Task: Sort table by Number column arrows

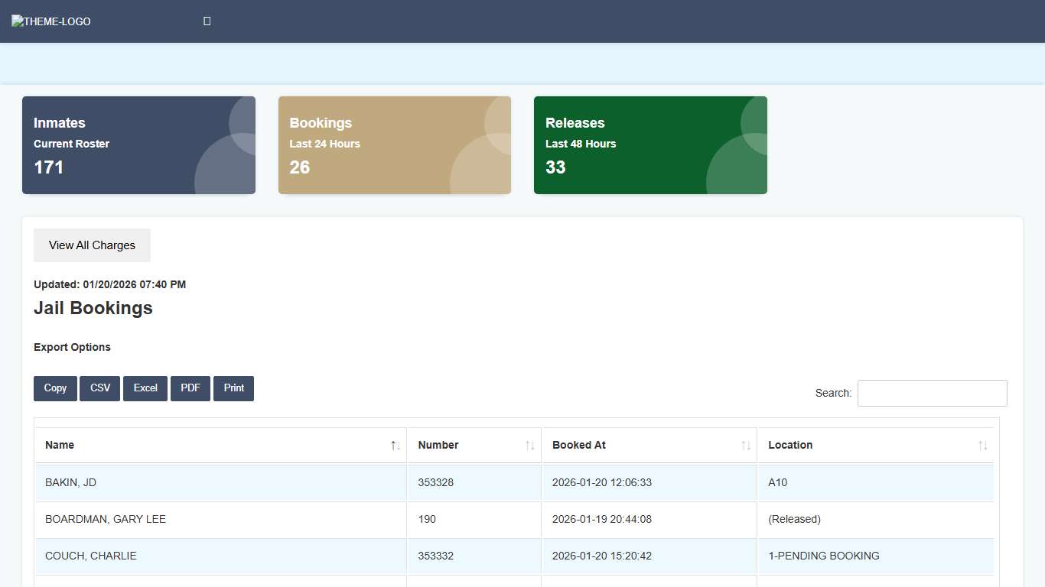Action: pyautogui.click(x=529, y=446)
